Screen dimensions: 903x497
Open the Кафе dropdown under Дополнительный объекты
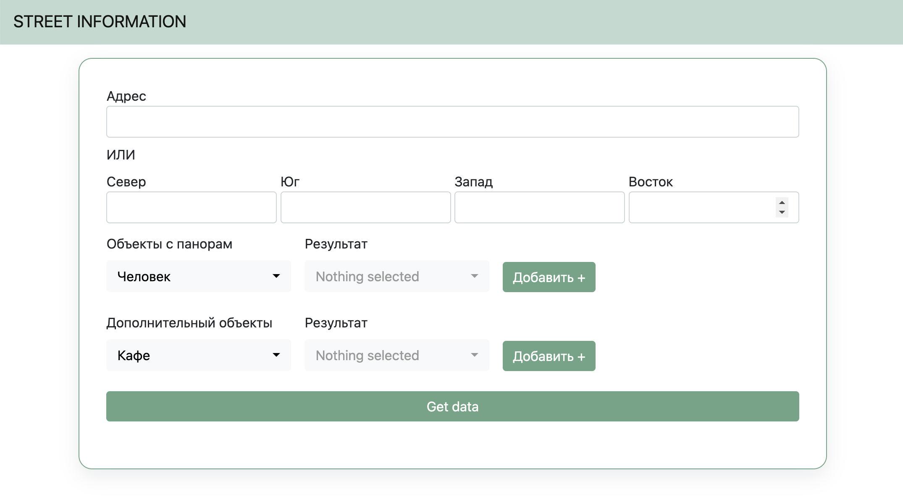pyautogui.click(x=198, y=355)
